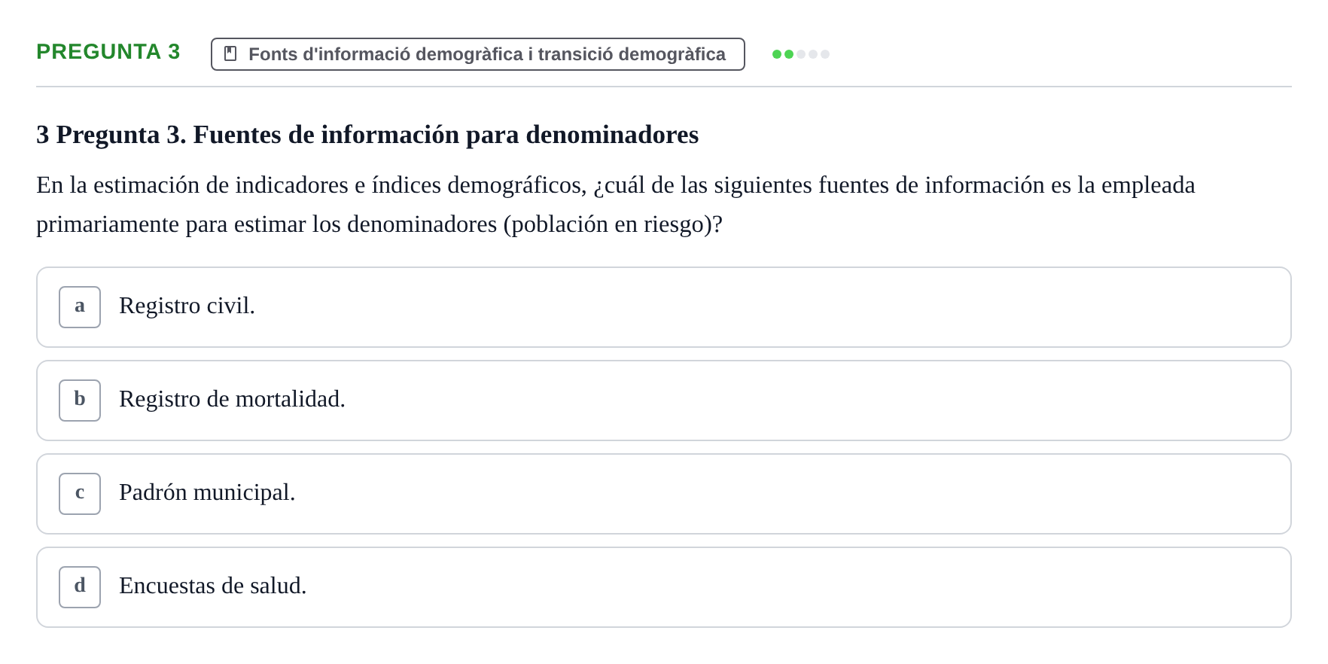Click the heading Fuentes de información para denominadores
This screenshot has width=1328, height=664.
[367, 135]
